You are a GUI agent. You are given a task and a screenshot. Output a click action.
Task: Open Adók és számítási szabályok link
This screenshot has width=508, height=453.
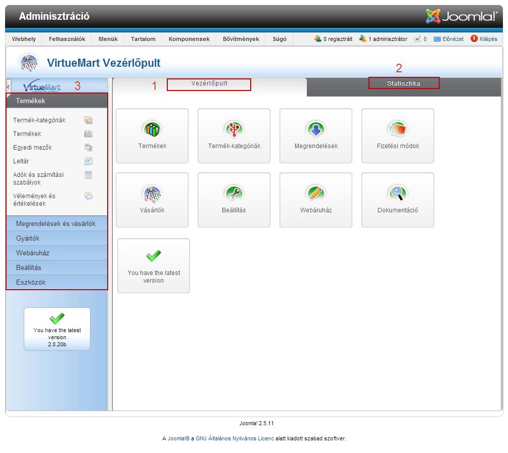coord(38,178)
